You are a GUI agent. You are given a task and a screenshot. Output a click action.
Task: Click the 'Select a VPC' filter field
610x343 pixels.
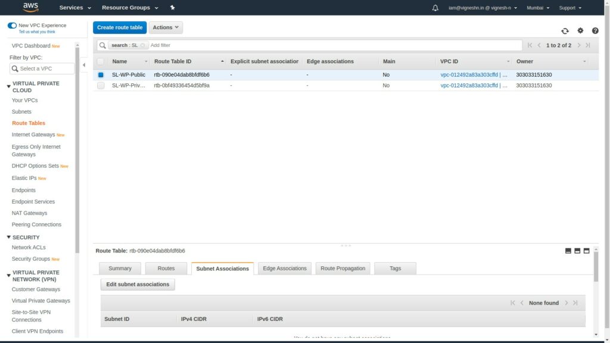[x=42, y=68]
